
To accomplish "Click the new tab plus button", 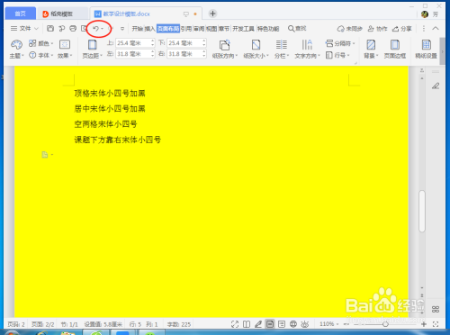I will click(212, 14).
